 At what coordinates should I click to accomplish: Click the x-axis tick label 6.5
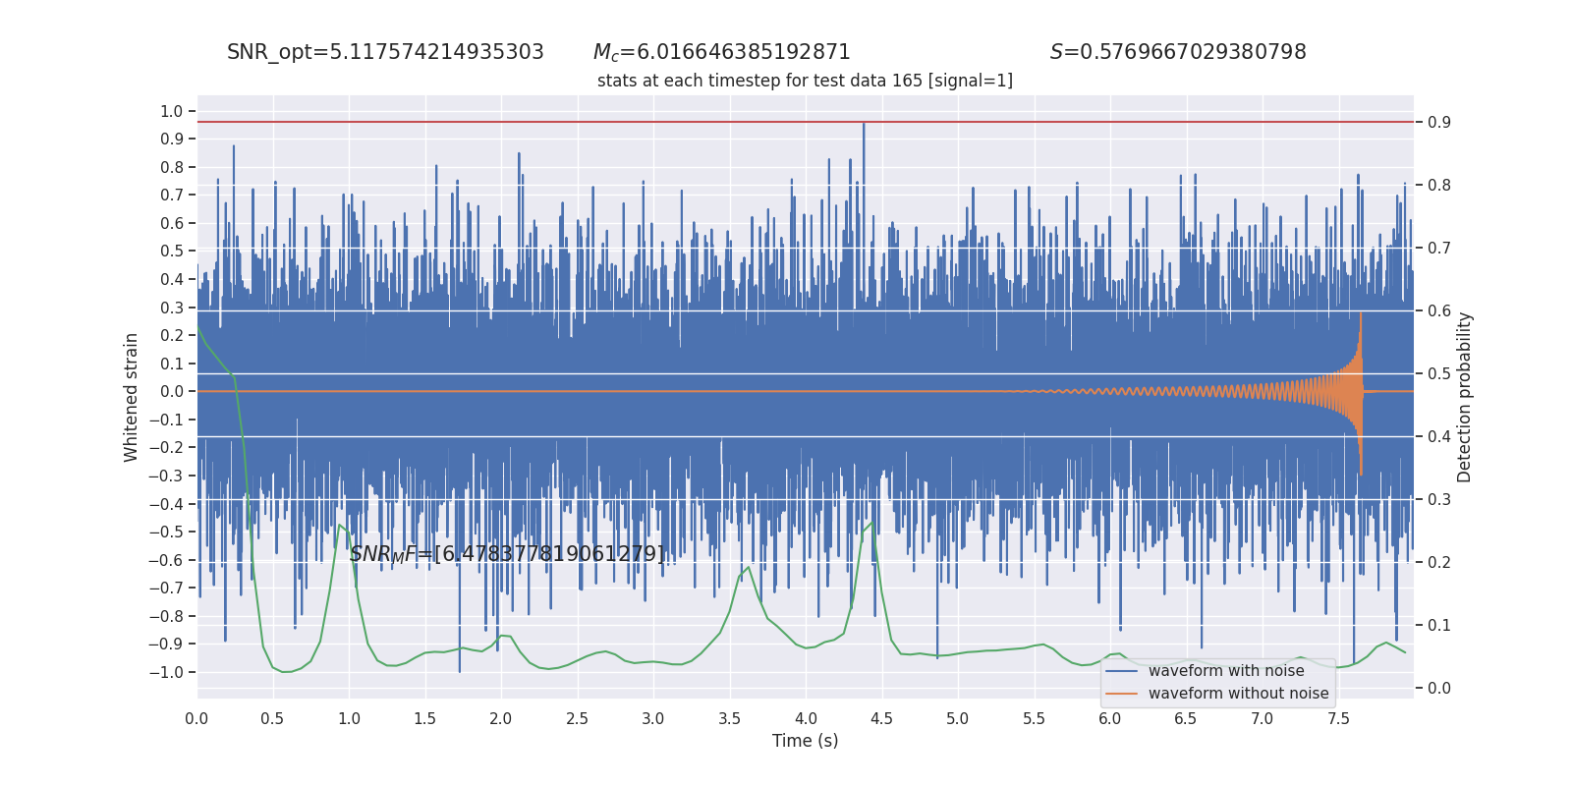click(1186, 719)
